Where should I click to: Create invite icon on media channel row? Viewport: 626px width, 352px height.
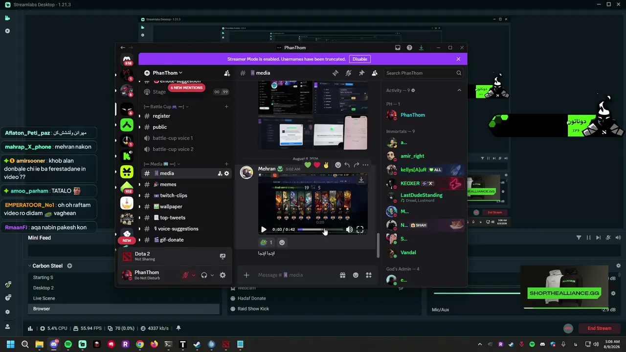pyautogui.click(x=220, y=174)
